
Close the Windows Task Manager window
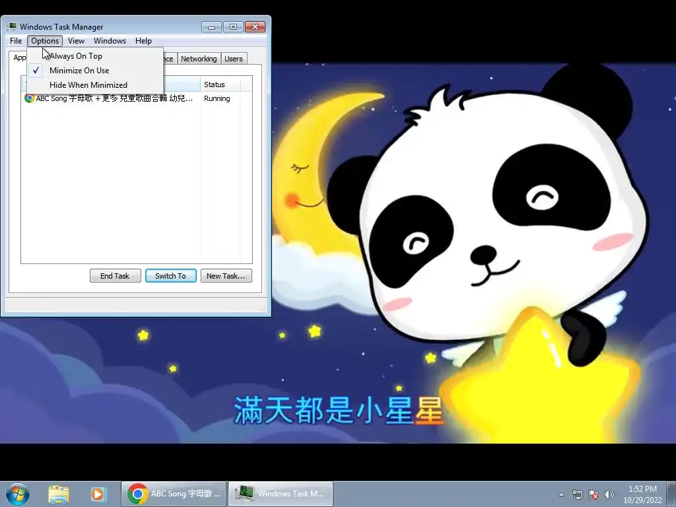255,26
